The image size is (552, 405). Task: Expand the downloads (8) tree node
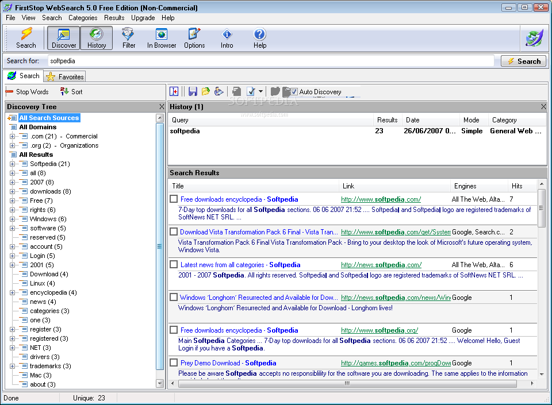(x=12, y=192)
